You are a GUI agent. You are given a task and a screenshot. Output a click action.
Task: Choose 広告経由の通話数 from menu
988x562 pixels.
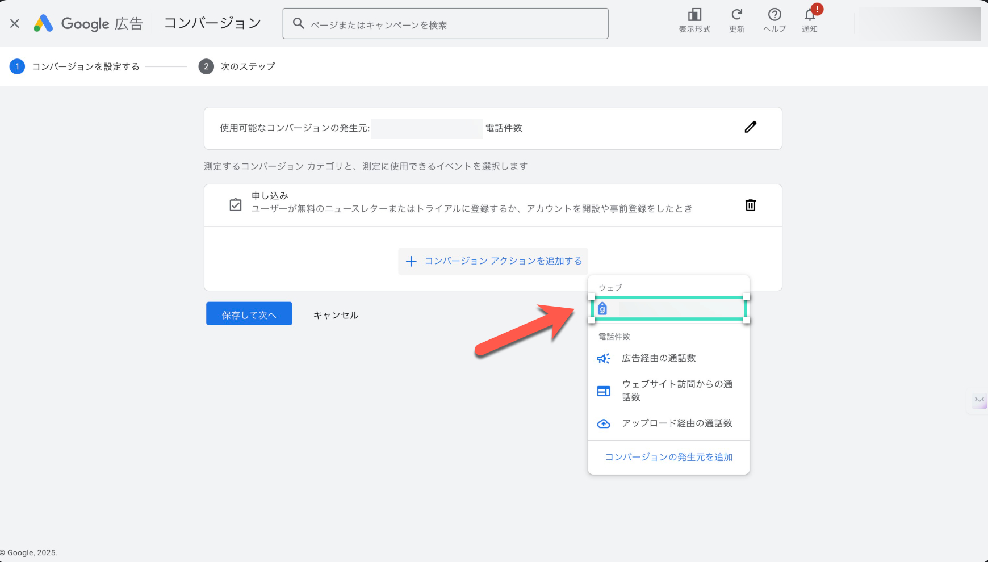coord(659,358)
